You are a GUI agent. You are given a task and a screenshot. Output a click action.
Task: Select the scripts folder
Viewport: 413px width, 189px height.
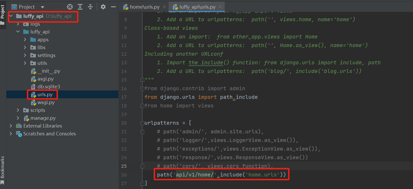point(38,110)
